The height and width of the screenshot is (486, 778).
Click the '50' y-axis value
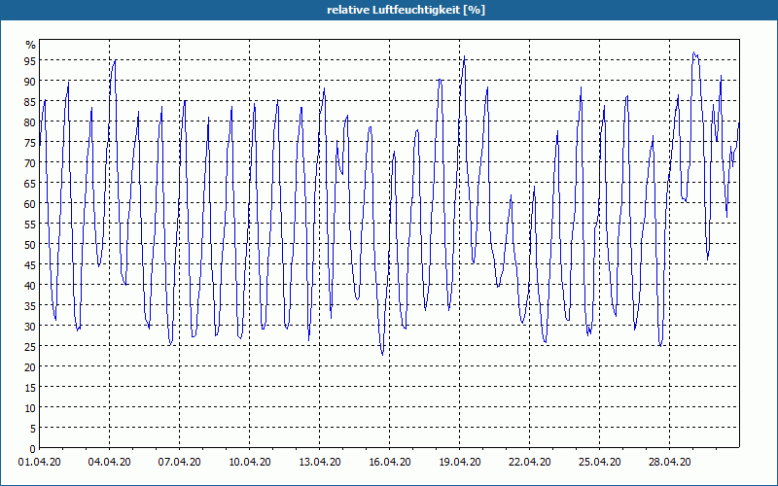point(31,245)
